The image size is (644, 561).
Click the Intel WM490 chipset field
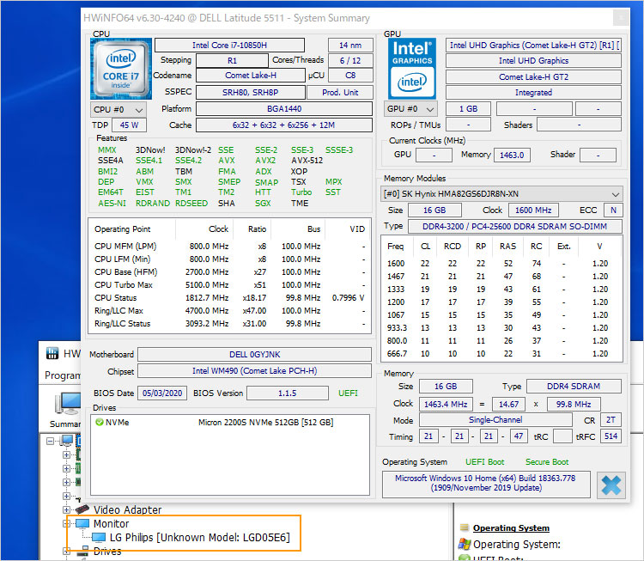pyautogui.click(x=255, y=371)
